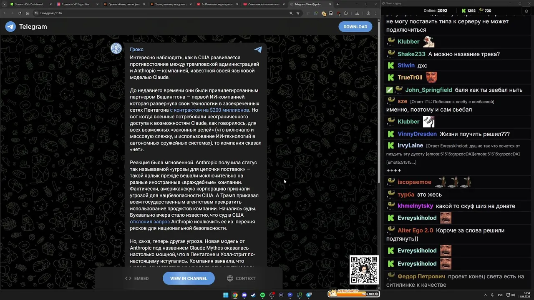Image resolution: width=534 pixels, height=300 pixels.
Task: Select chat user Alter Ego 2.0
Action: [415, 230]
